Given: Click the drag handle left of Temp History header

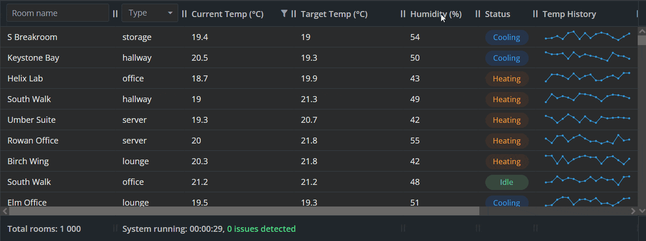Looking at the screenshot, I should 535,14.
